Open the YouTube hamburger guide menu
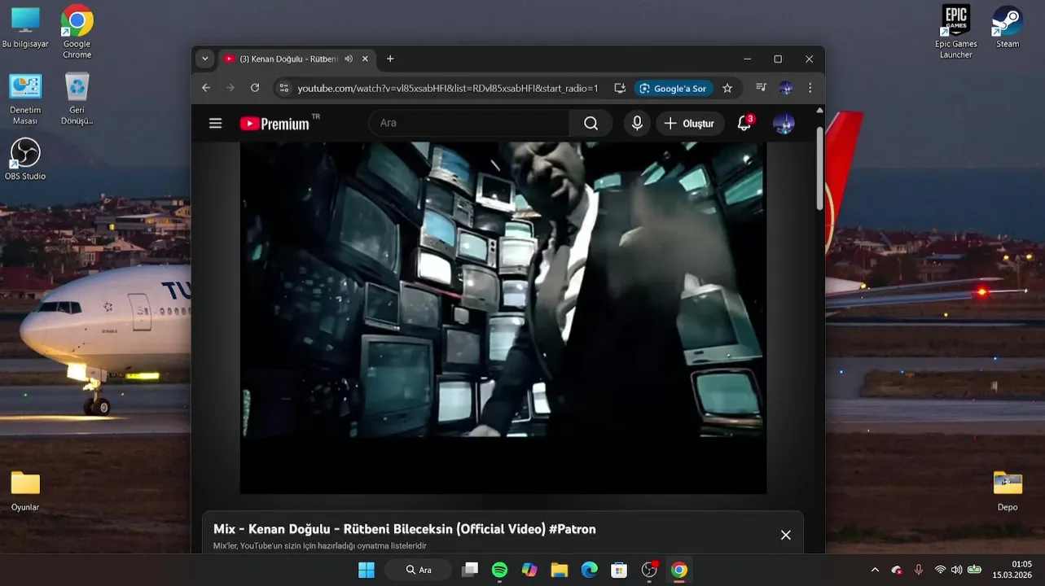Screen dimensions: 1045x586 coord(215,123)
